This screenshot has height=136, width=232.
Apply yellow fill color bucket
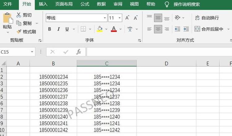point(100,29)
